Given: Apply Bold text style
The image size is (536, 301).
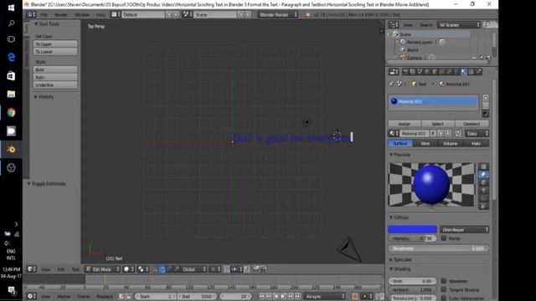Looking at the screenshot, I should (x=55, y=69).
